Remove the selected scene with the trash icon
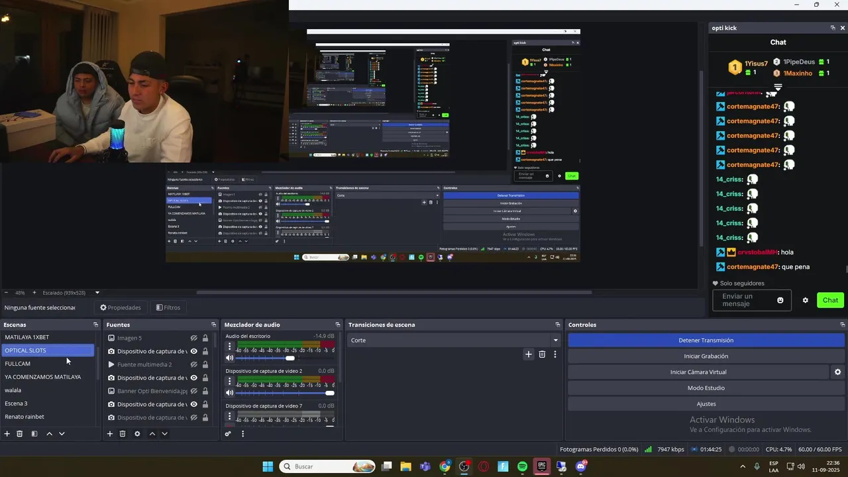 tap(20, 434)
